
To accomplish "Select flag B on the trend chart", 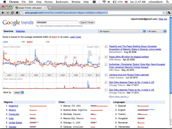I will [x=75, y=57].
